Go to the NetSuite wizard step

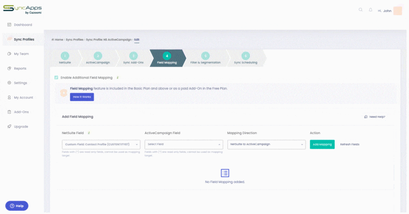point(65,58)
